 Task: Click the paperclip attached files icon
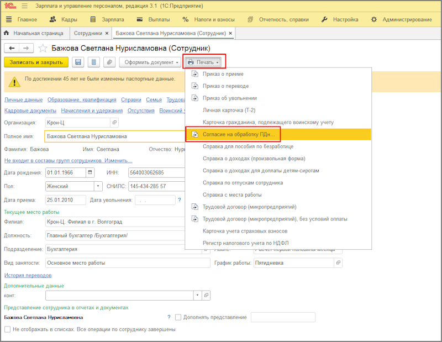click(x=109, y=62)
